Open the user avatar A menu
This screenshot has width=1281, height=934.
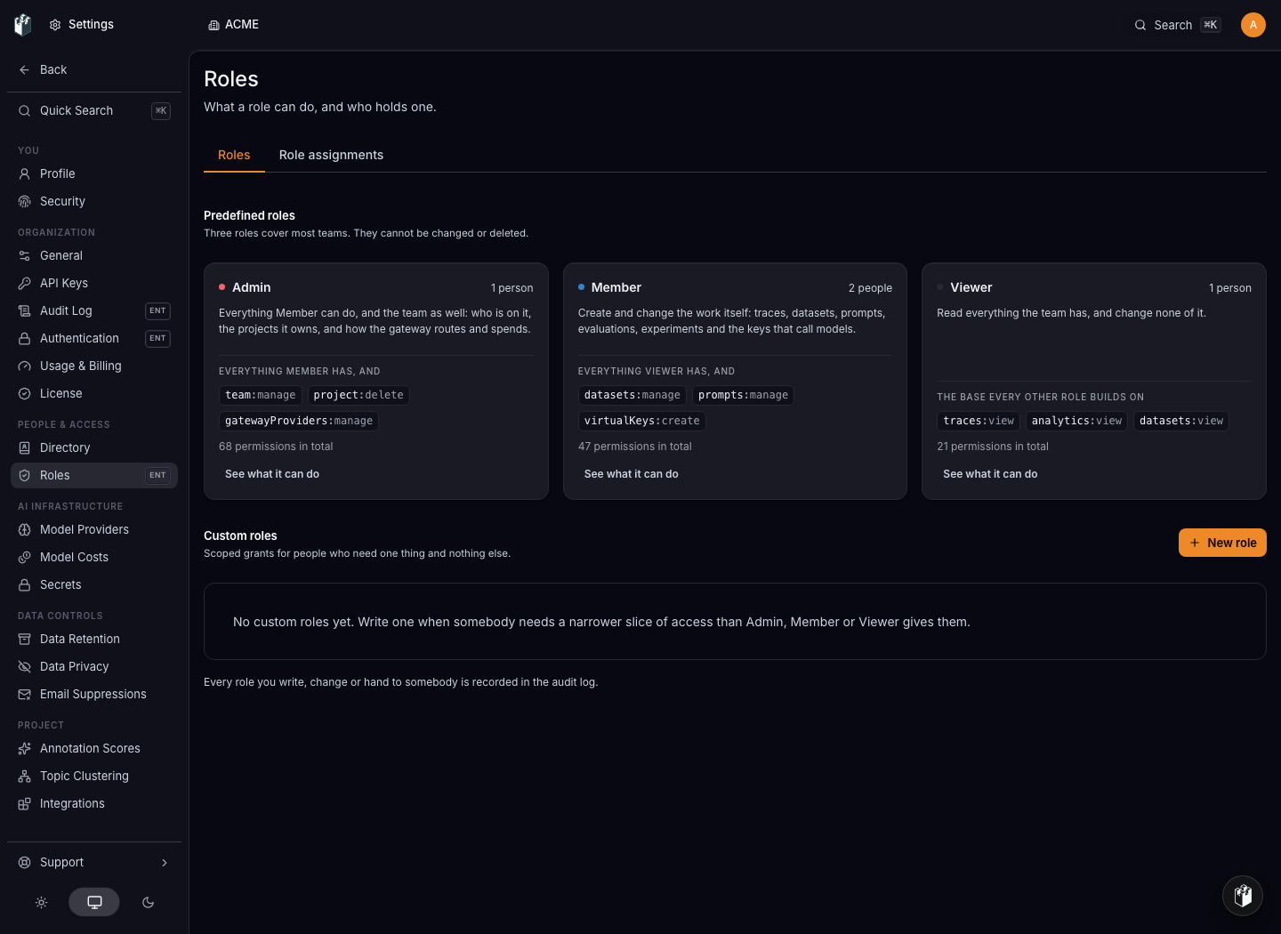coord(1253,25)
